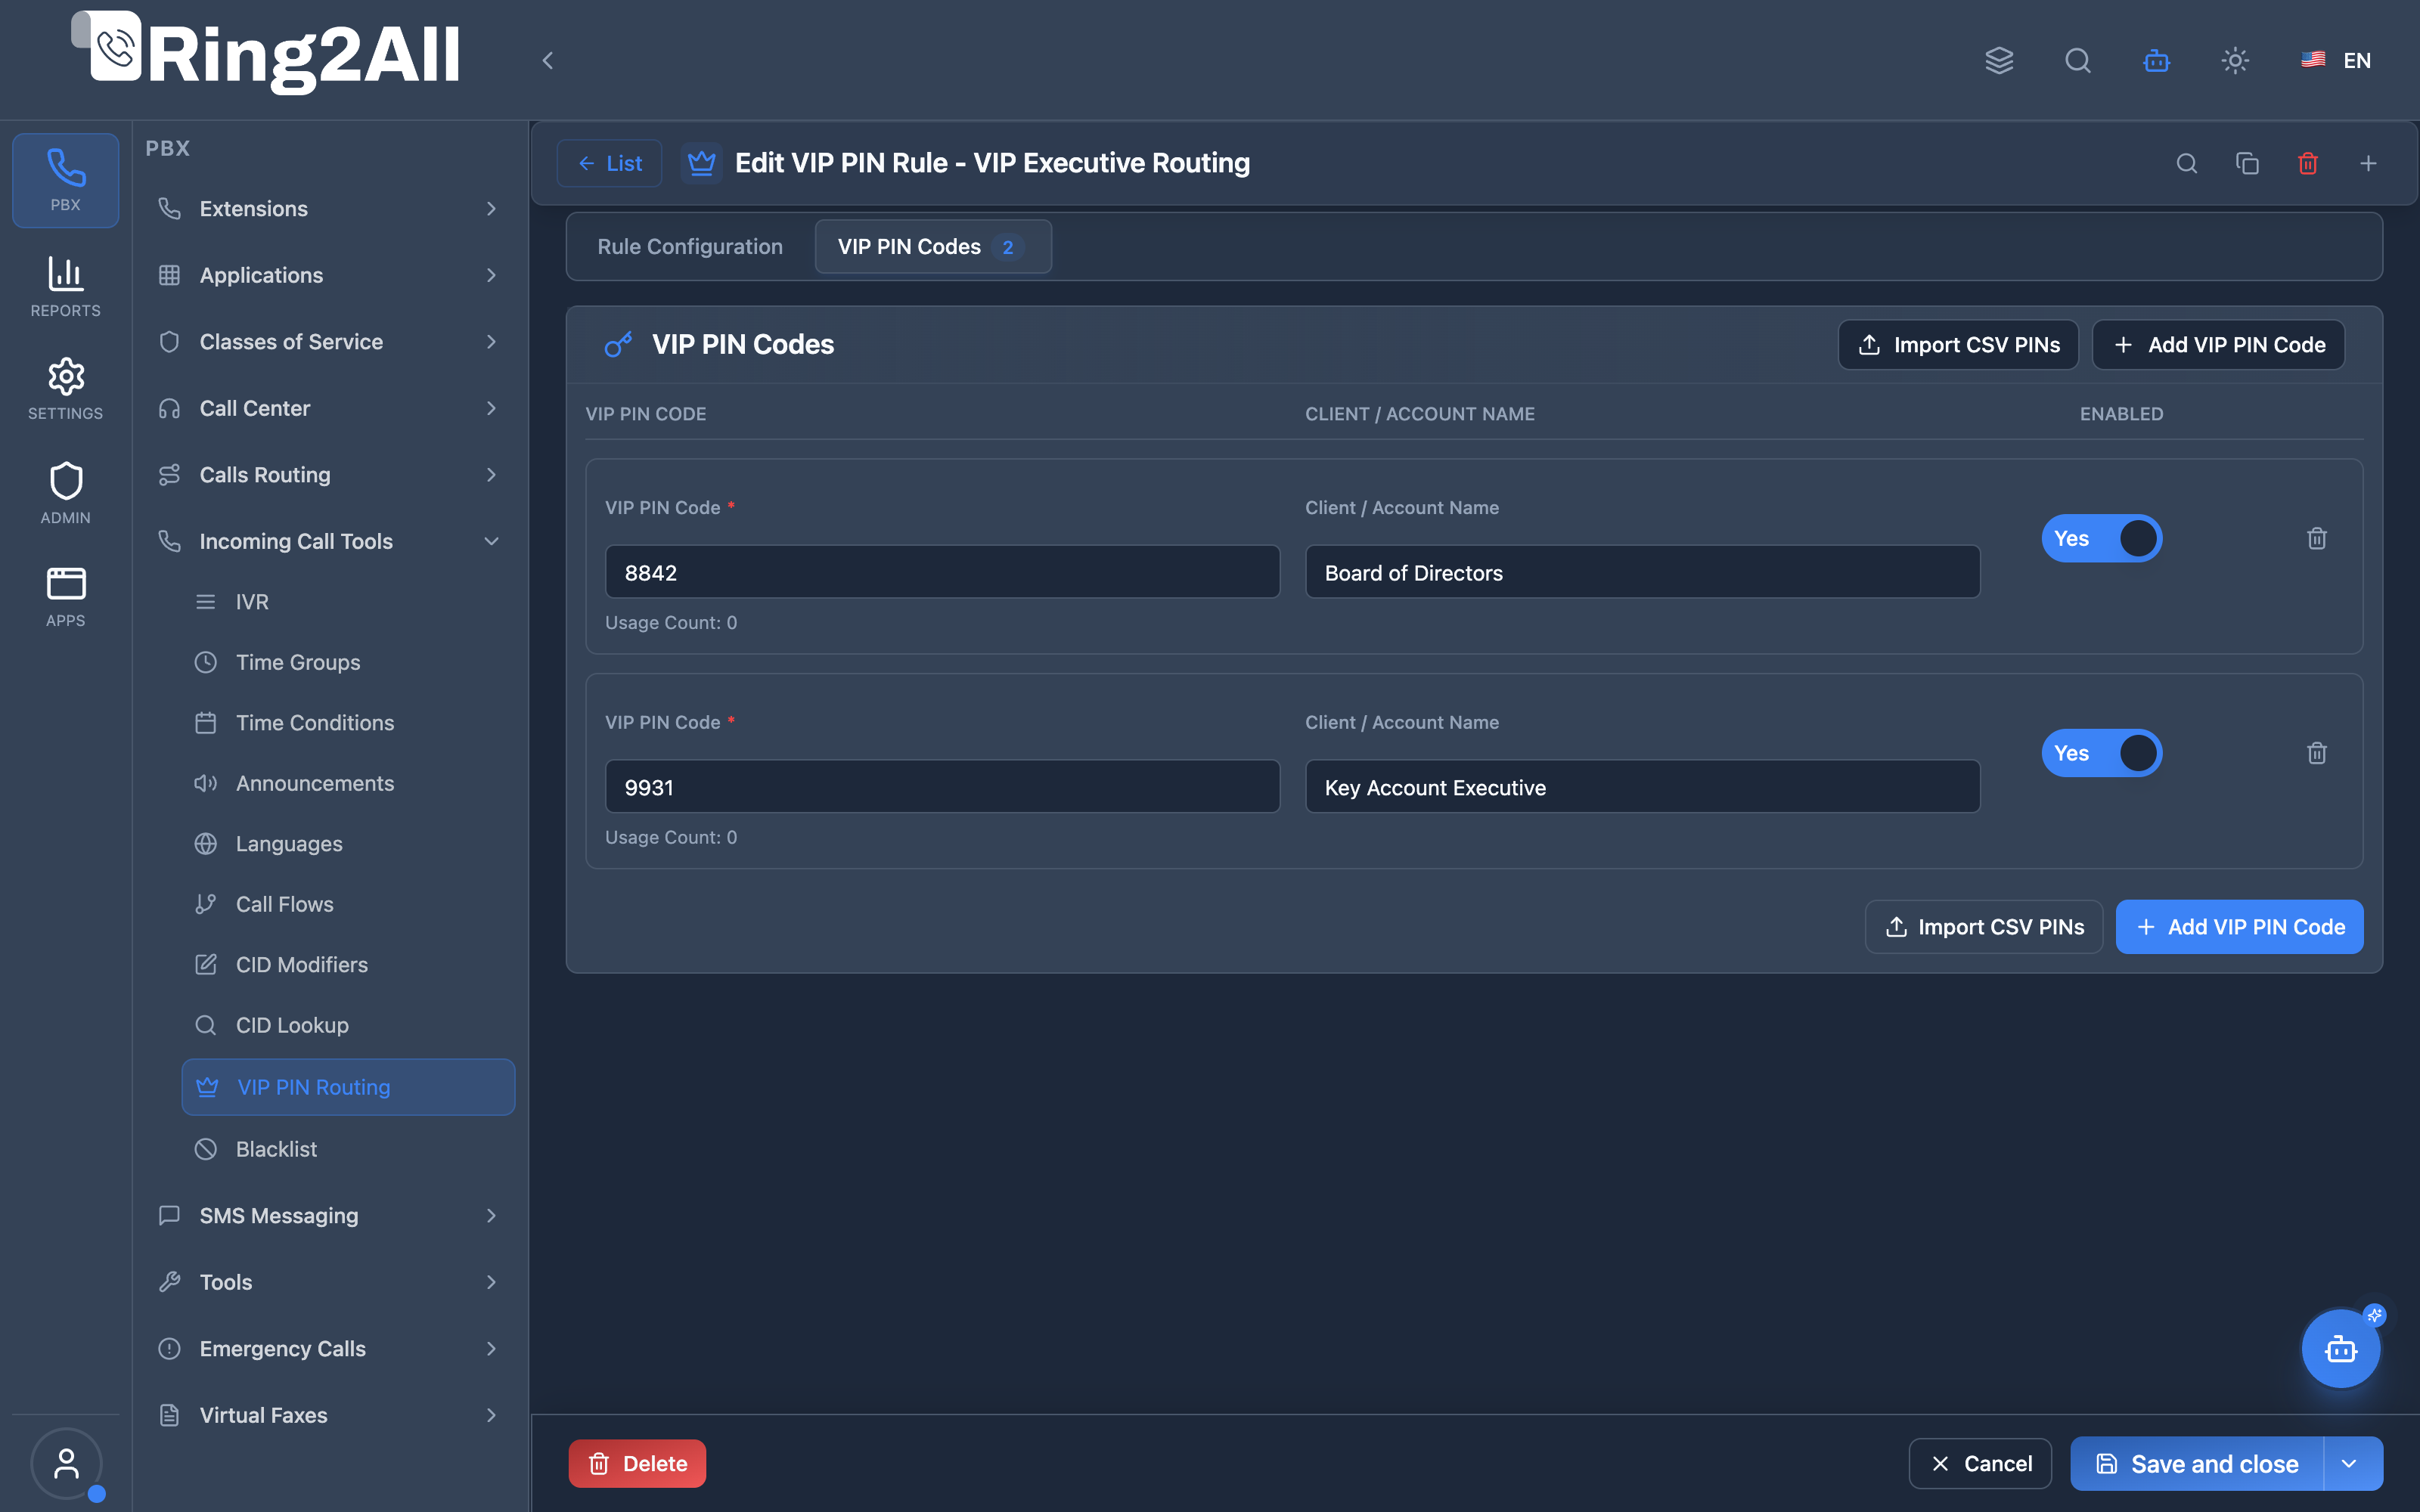Screen dimensions: 2420x1512
Task: Open the layers stack icon in header
Action: 1999,61
